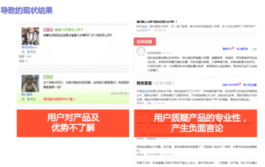Open the green question title 雀巢力多精怎么样?
265x167 pixels.
click(69, 30)
